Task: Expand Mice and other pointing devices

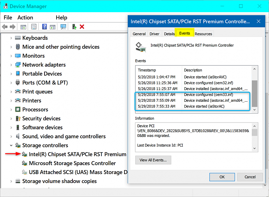Action: pyautogui.click(x=11, y=47)
